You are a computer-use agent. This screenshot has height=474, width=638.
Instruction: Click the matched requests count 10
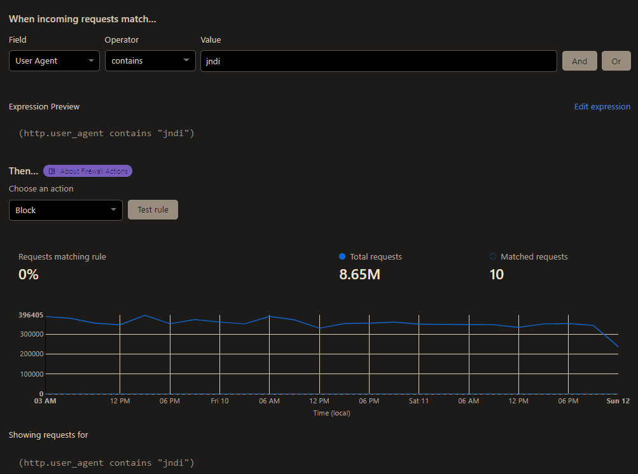(496, 275)
